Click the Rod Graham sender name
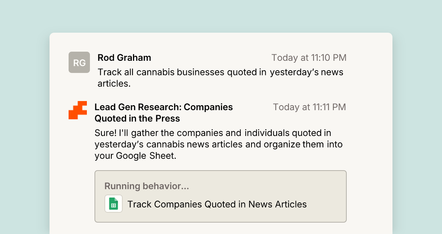Screen dimensions: 442x234 click(x=124, y=58)
